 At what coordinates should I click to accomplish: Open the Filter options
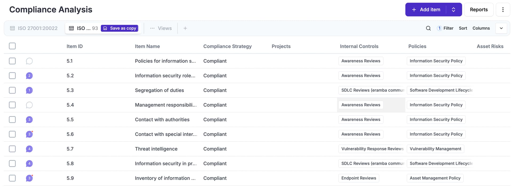coord(445,28)
